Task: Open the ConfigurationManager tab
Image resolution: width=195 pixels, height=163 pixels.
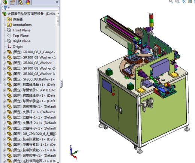Action: coord(20,2)
